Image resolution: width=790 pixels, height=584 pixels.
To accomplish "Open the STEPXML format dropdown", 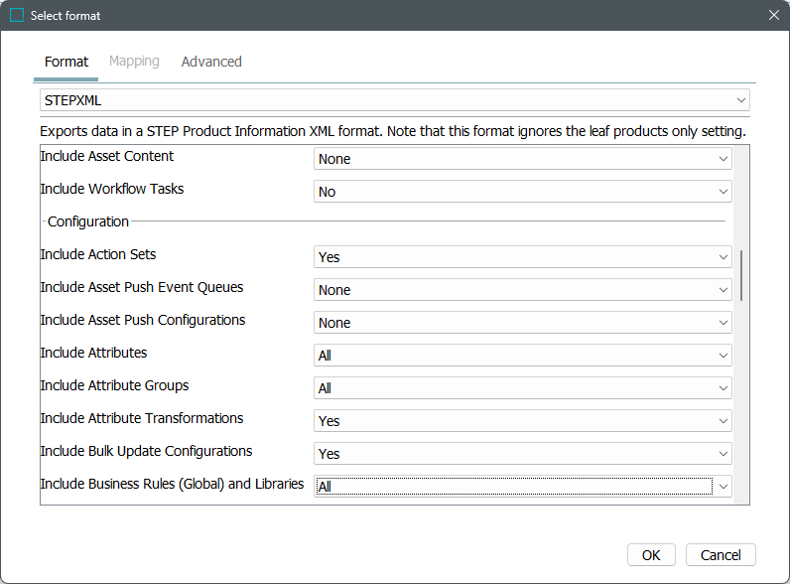I will pos(395,100).
